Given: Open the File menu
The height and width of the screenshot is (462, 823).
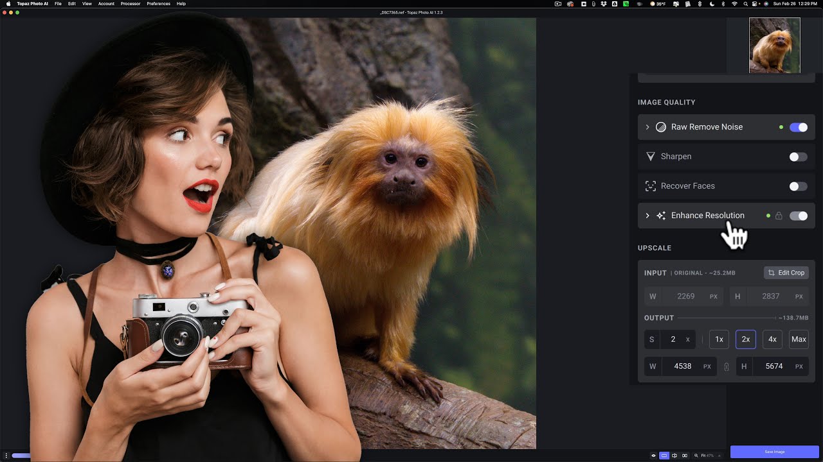Looking at the screenshot, I should coord(58,4).
